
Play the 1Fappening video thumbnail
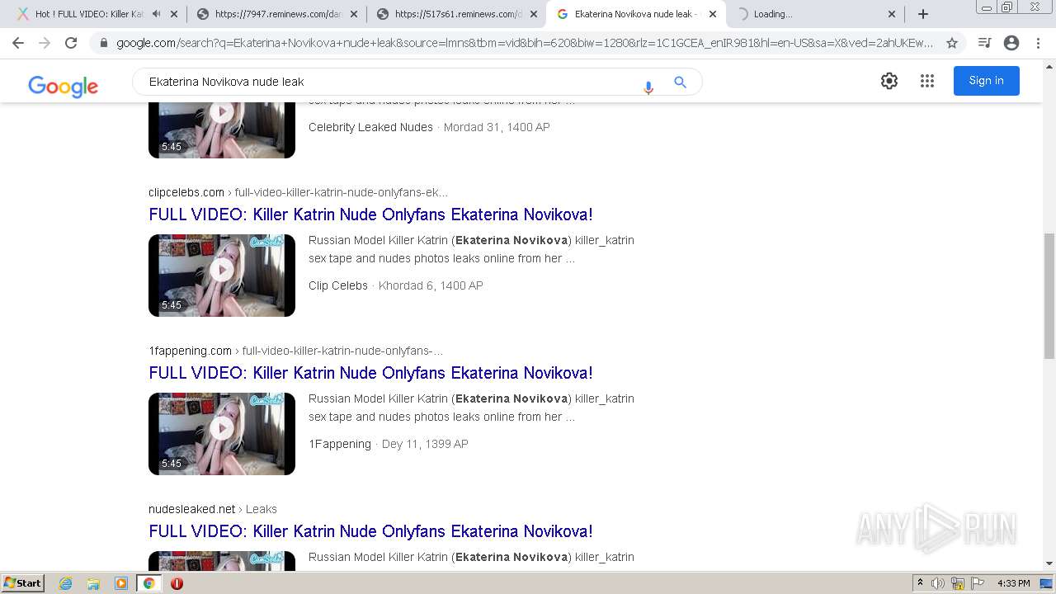(222, 434)
